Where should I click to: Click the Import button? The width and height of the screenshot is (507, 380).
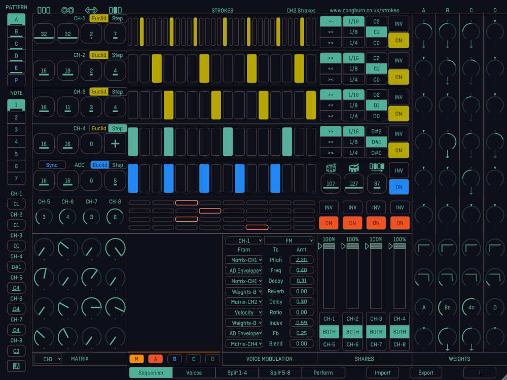383,372
